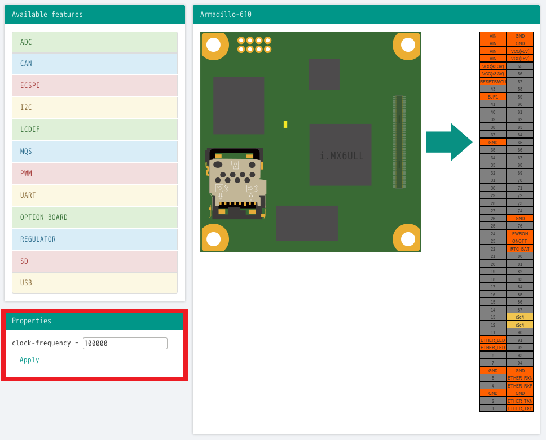Select the USB feature
546x440 pixels.
[95, 283]
